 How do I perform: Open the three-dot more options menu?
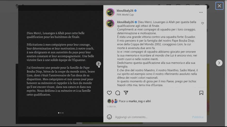click(201, 12)
